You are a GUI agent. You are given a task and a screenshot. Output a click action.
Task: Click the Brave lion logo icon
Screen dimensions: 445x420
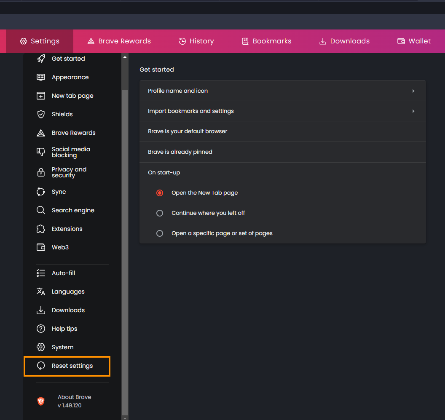pos(41,401)
